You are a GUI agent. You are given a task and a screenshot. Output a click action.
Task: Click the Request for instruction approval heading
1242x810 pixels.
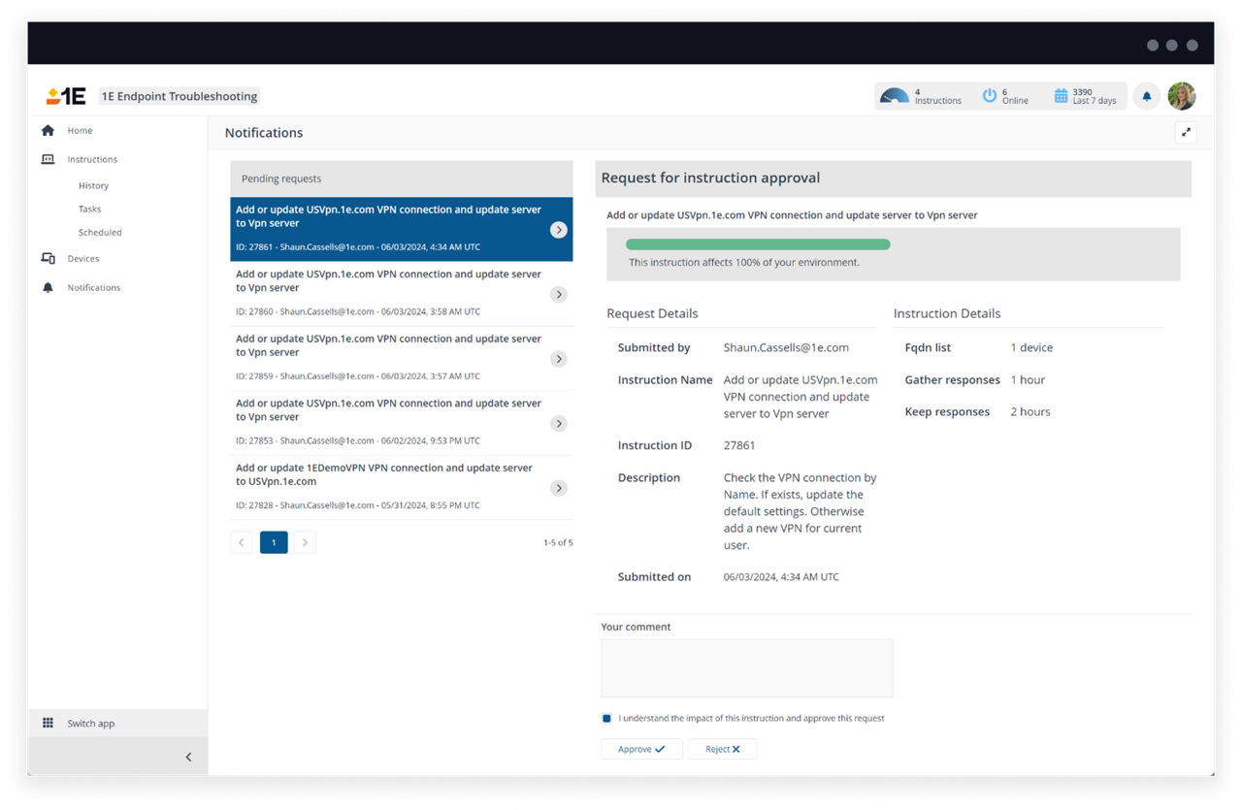point(710,178)
